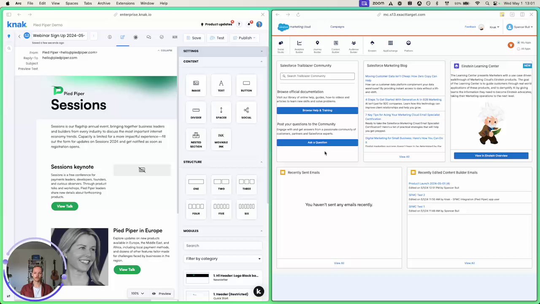The image size is (540, 304).
Task: Open Platform app in Marketing Cloud
Action: tap(408, 46)
